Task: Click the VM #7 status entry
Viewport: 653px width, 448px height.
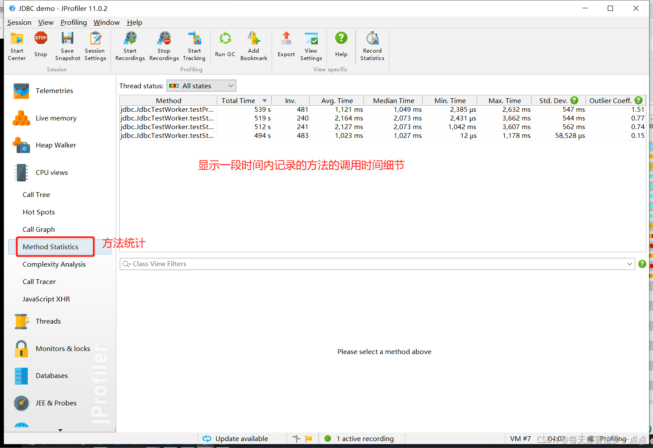Action: point(520,439)
